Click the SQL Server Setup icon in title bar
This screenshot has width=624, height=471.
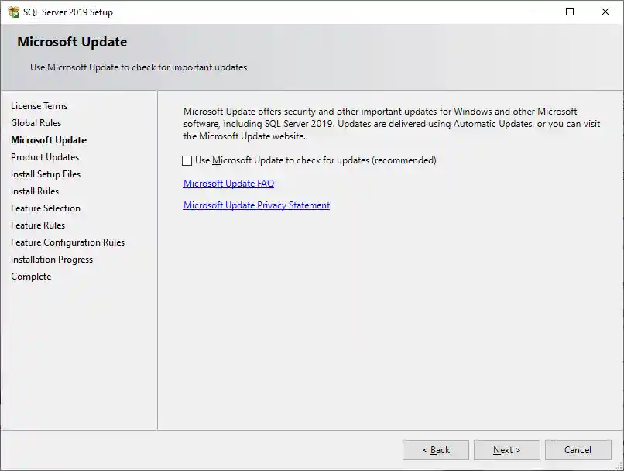click(13, 12)
